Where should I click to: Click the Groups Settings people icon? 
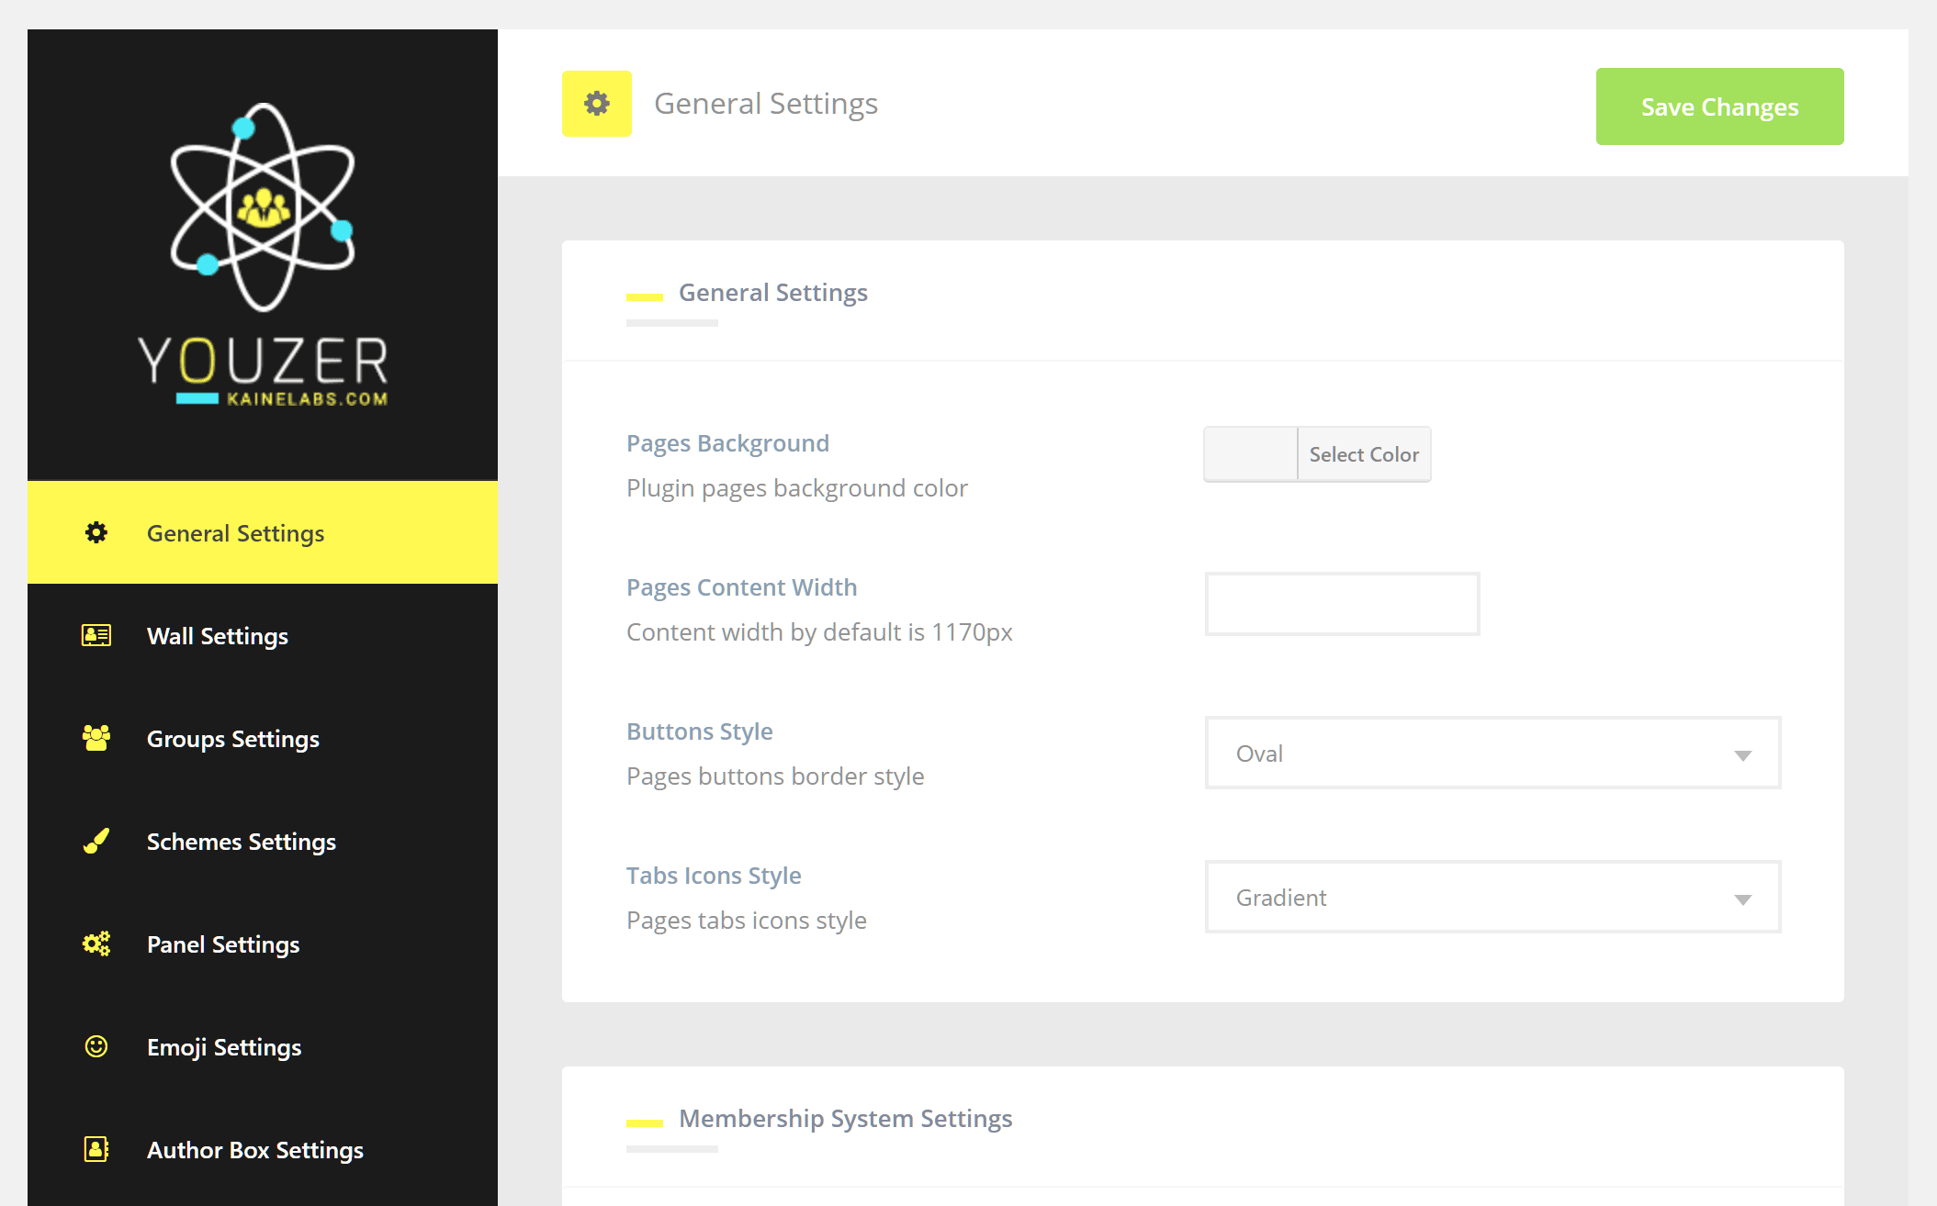coord(96,738)
